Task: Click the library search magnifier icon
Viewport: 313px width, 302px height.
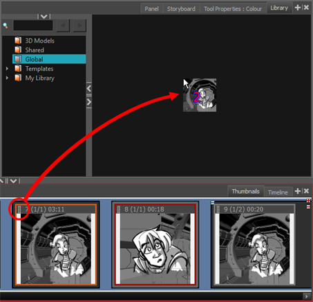Action: (6, 26)
